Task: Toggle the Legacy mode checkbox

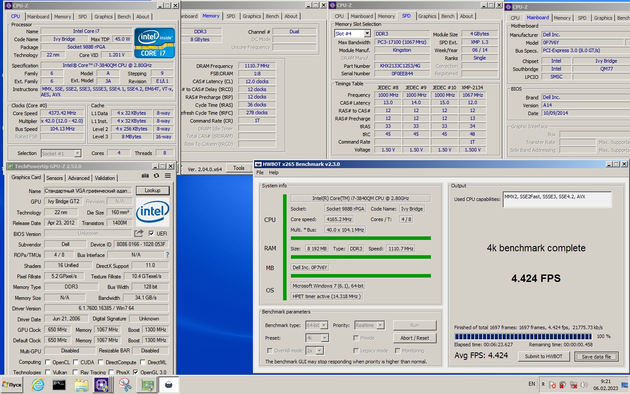Action: click(356, 351)
